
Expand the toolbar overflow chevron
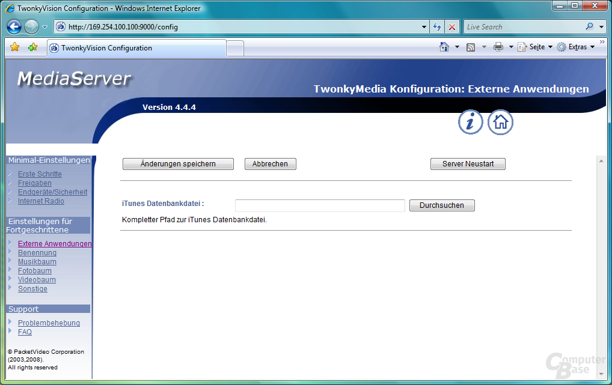pyautogui.click(x=602, y=41)
